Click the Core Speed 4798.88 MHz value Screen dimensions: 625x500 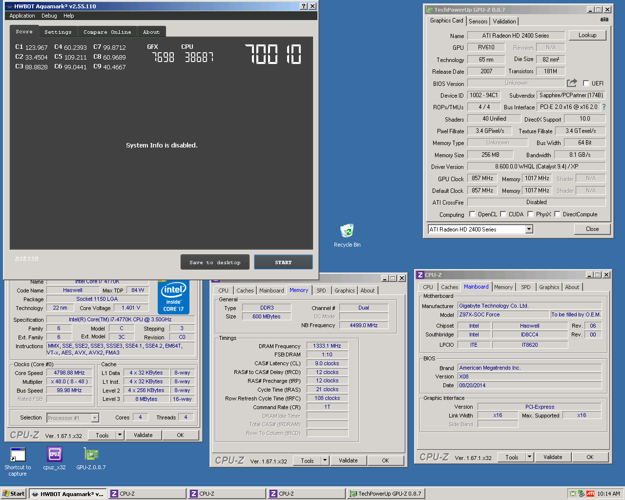(x=69, y=373)
